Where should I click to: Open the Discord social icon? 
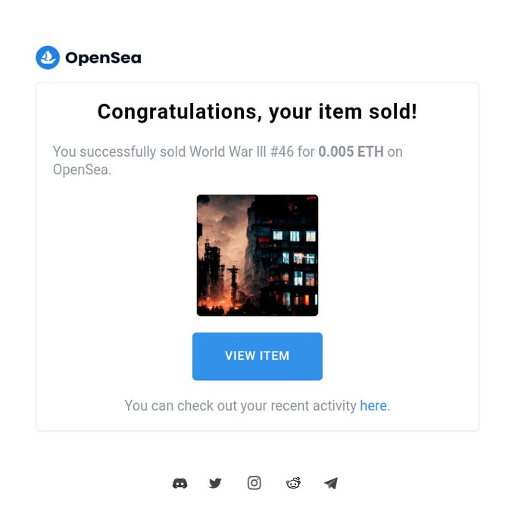(180, 483)
